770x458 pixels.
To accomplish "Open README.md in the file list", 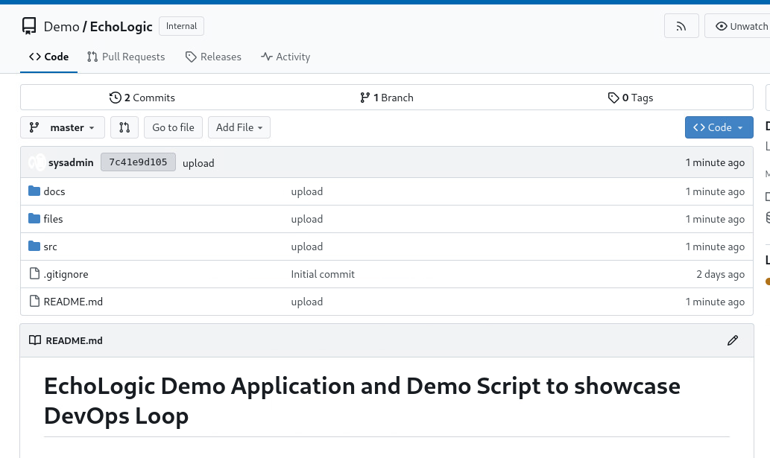I will (73, 302).
